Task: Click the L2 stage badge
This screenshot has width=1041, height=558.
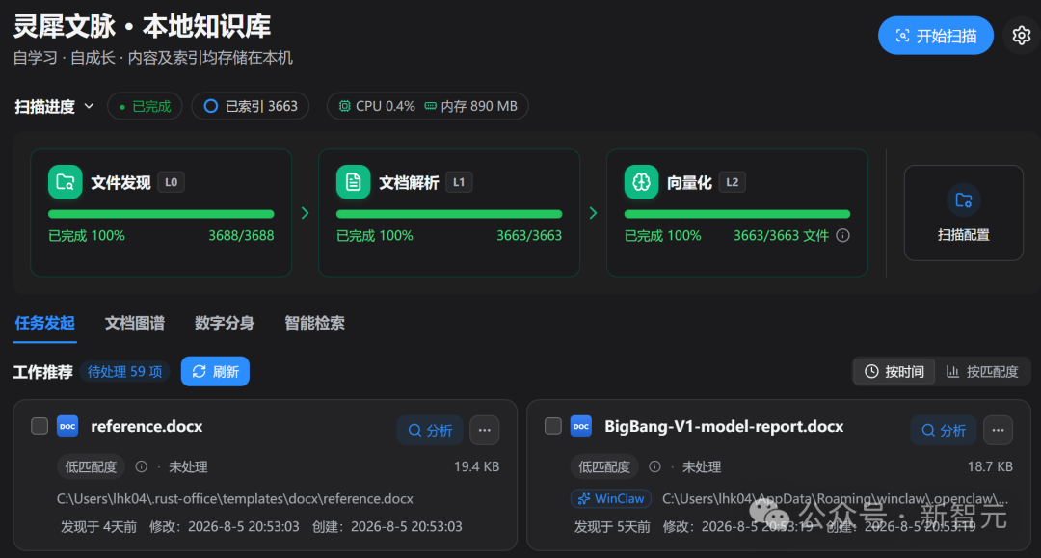Action: [732, 182]
